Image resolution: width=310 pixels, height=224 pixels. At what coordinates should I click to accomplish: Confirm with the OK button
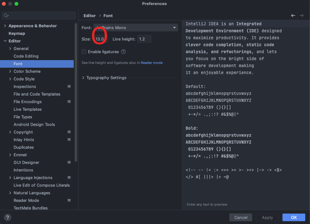point(294,217)
